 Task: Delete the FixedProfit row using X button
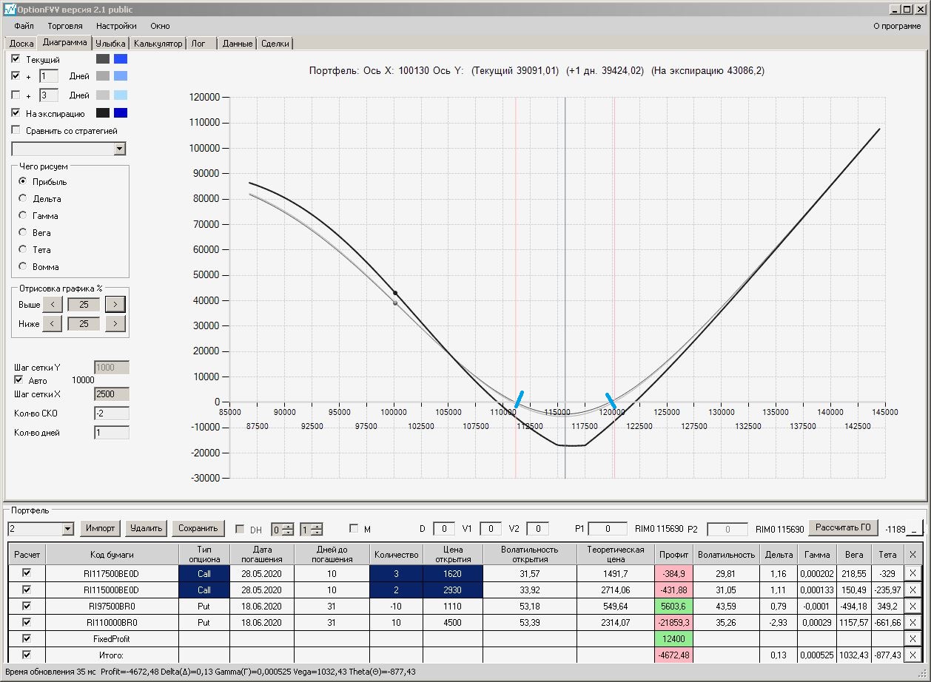pos(912,639)
